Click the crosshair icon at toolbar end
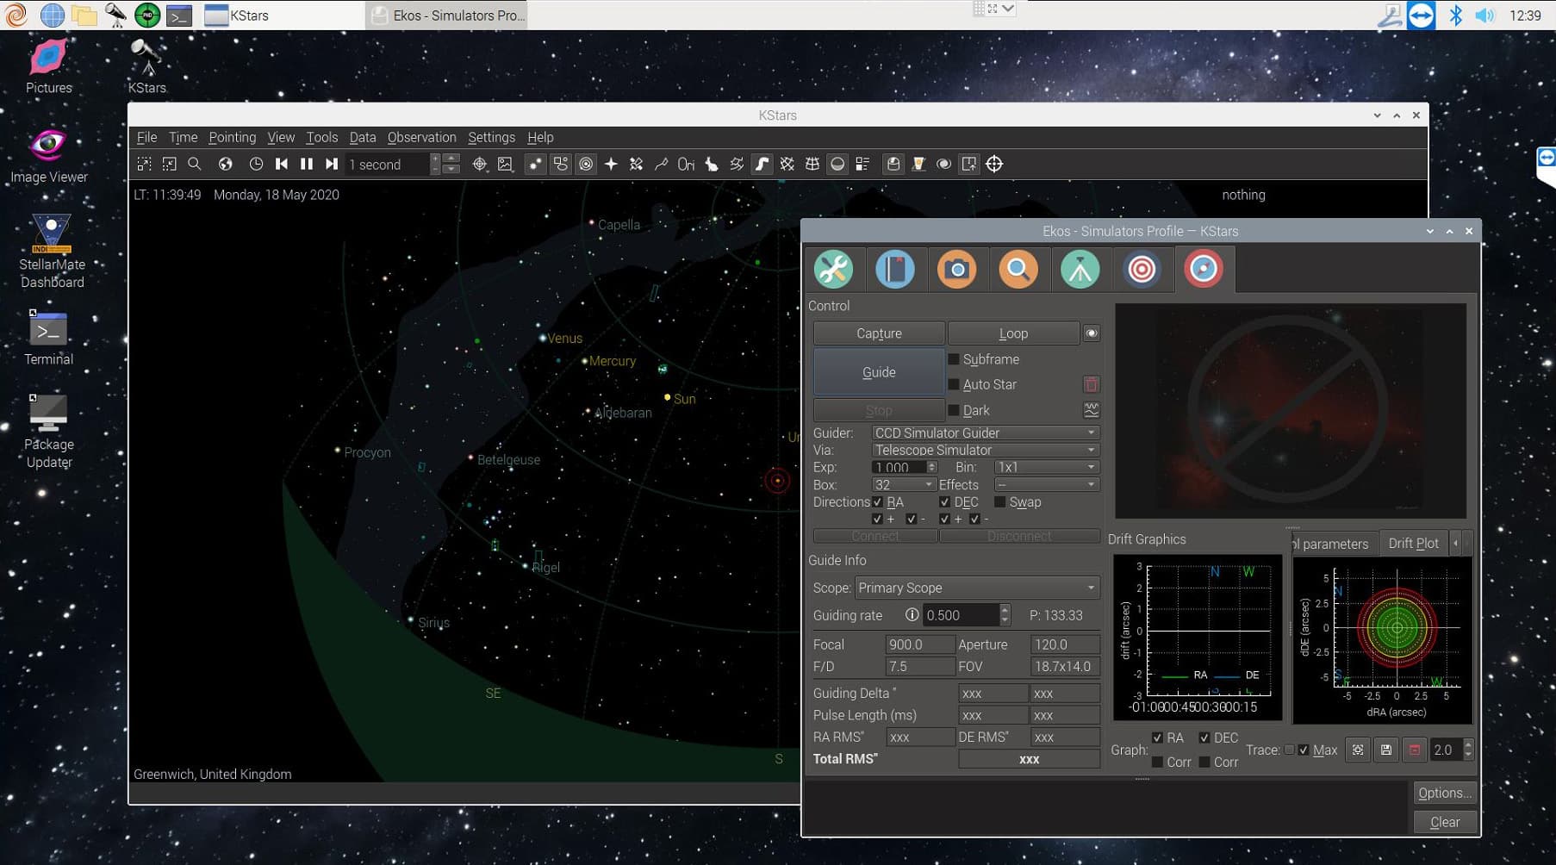 tap(994, 164)
